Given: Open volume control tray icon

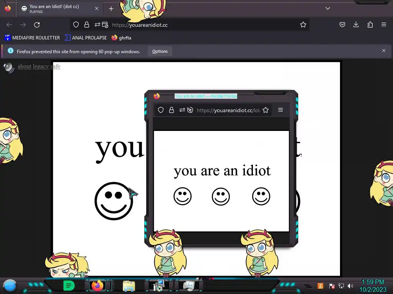Looking at the screenshot, I should point(350,286).
